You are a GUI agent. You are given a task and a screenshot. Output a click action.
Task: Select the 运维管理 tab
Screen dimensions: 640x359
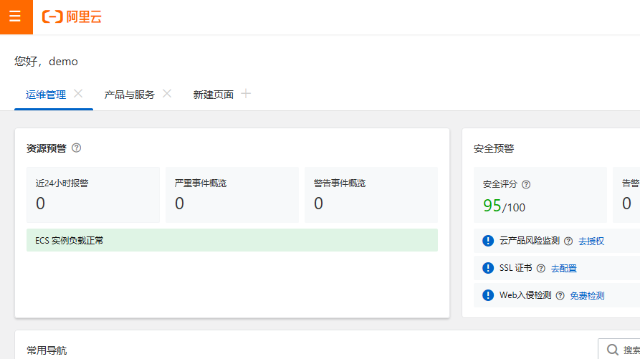pos(46,95)
